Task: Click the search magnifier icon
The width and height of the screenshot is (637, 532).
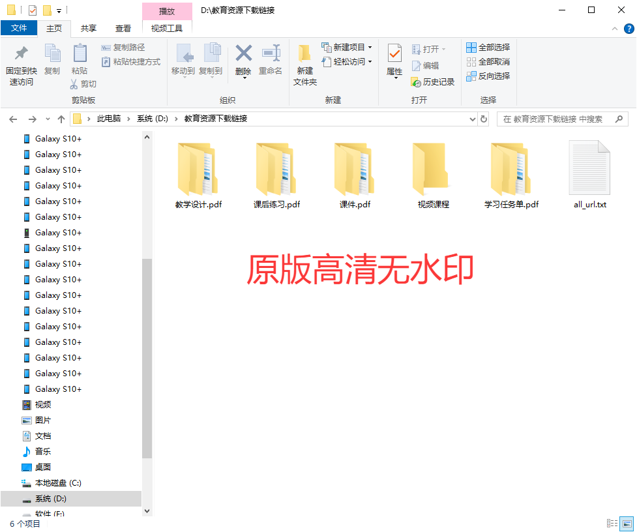Action: (x=619, y=119)
